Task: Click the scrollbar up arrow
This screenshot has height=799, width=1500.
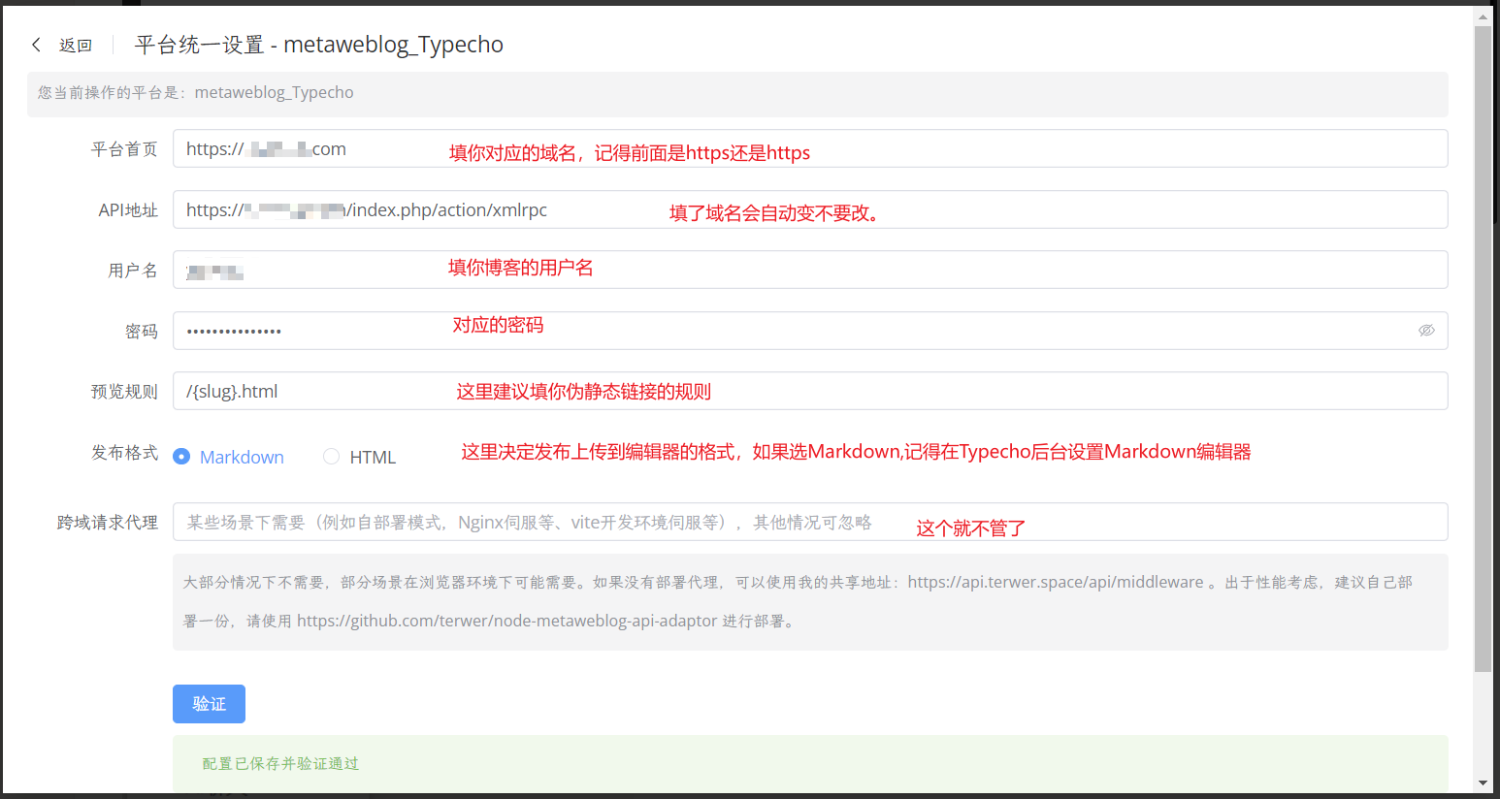Action: click(x=1483, y=16)
